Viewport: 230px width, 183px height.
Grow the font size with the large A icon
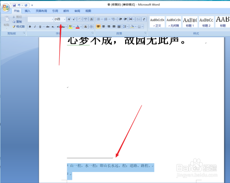(x=69, y=19)
